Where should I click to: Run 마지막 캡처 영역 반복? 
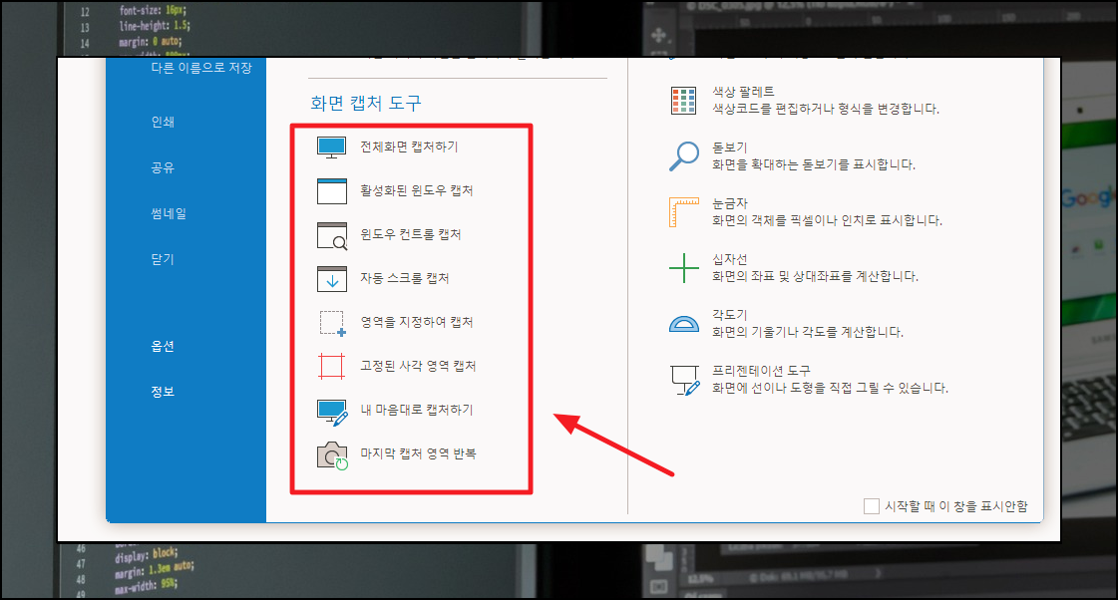tap(418, 453)
